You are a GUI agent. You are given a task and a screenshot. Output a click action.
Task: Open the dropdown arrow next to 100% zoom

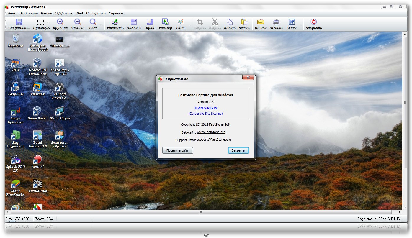[x=102, y=24]
